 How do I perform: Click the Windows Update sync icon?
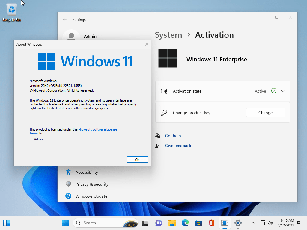click(x=68, y=196)
